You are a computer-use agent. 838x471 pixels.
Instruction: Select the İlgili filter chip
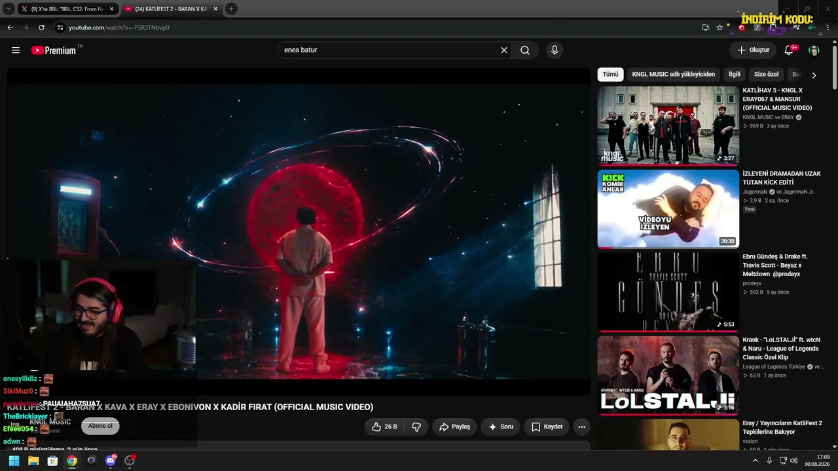coord(735,75)
